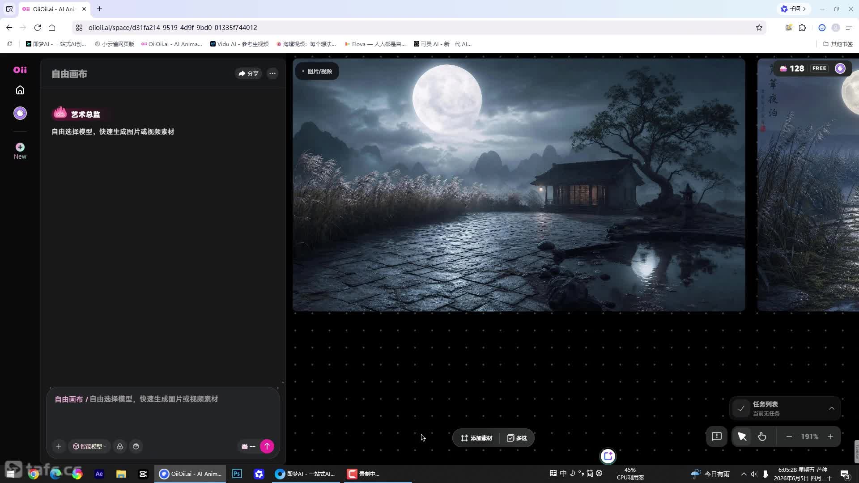Click the 分享 share button

click(249, 73)
